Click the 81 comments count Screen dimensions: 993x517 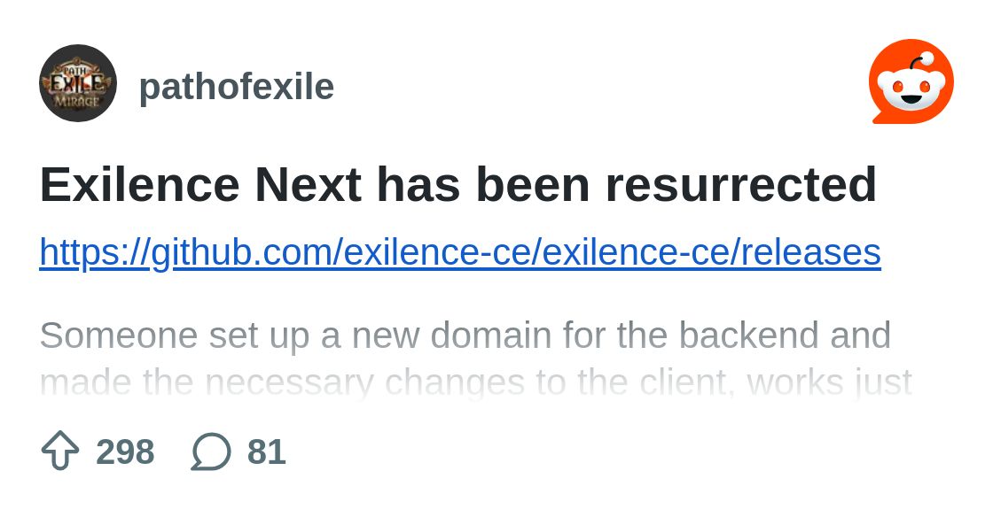pos(267,451)
